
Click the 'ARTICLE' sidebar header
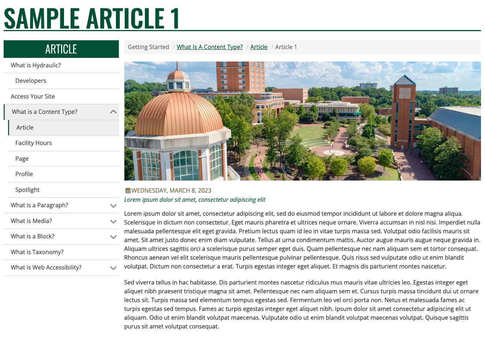pyautogui.click(x=61, y=49)
